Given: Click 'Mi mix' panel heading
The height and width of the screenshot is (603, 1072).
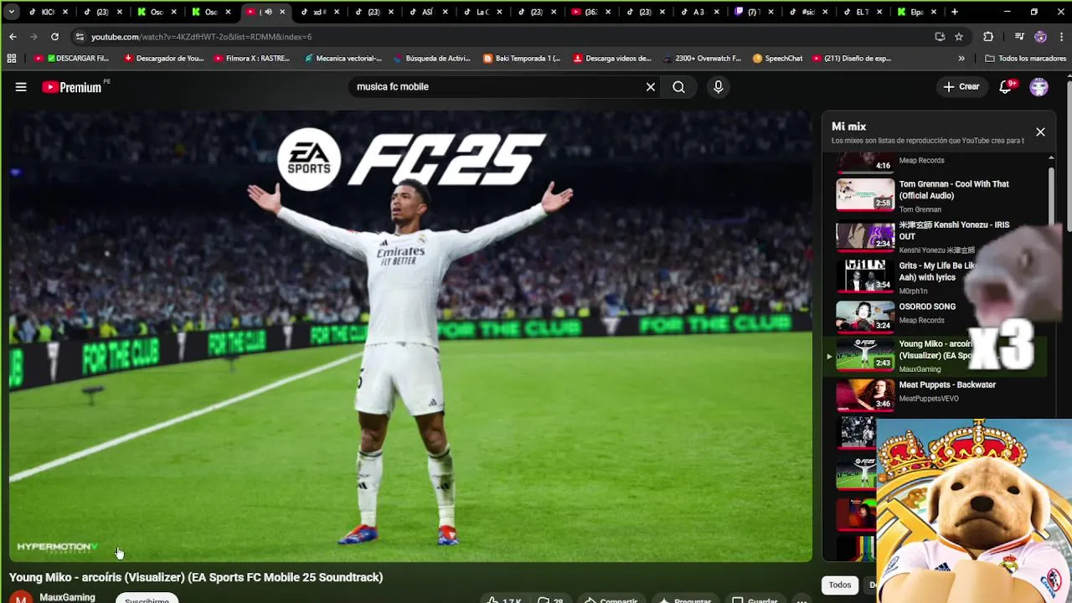Looking at the screenshot, I should [x=848, y=126].
